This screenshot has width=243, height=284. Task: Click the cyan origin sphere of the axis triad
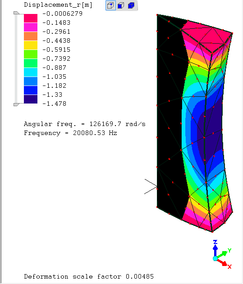215,258
